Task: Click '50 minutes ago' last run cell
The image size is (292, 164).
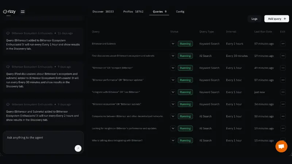Action: click(x=264, y=116)
